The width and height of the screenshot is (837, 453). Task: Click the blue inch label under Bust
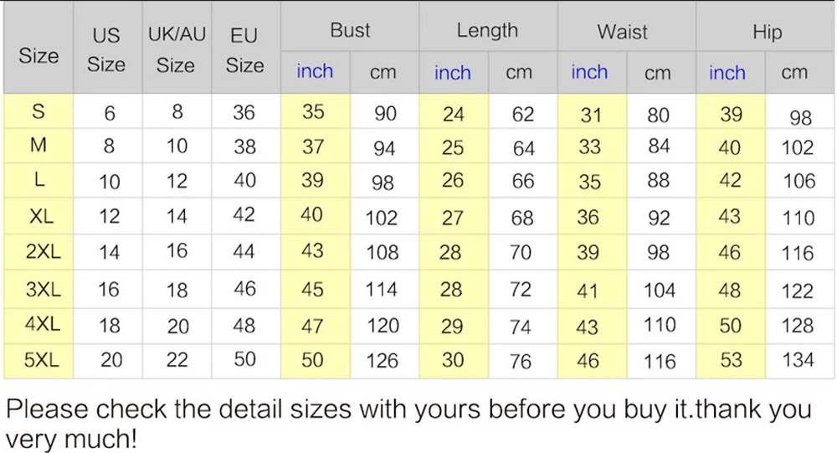coord(315,72)
